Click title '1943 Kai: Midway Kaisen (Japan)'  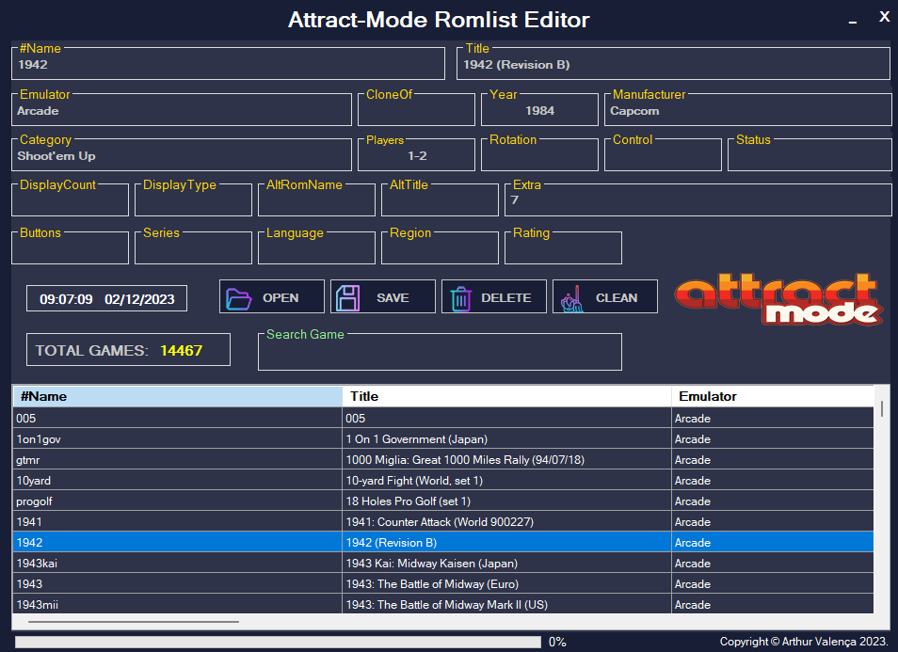pos(432,564)
